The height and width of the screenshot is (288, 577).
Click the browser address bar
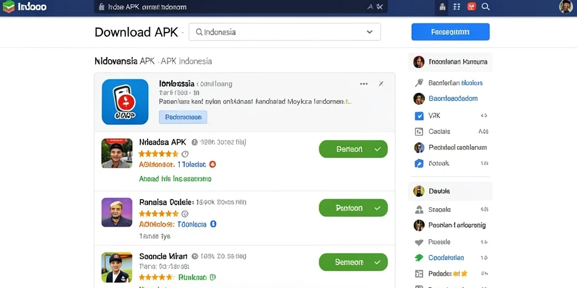[x=241, y=7]
